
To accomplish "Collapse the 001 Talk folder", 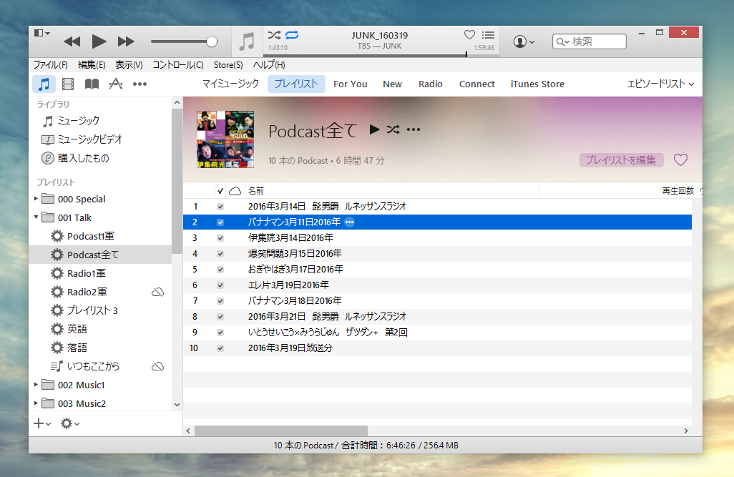I will [36, 217].
